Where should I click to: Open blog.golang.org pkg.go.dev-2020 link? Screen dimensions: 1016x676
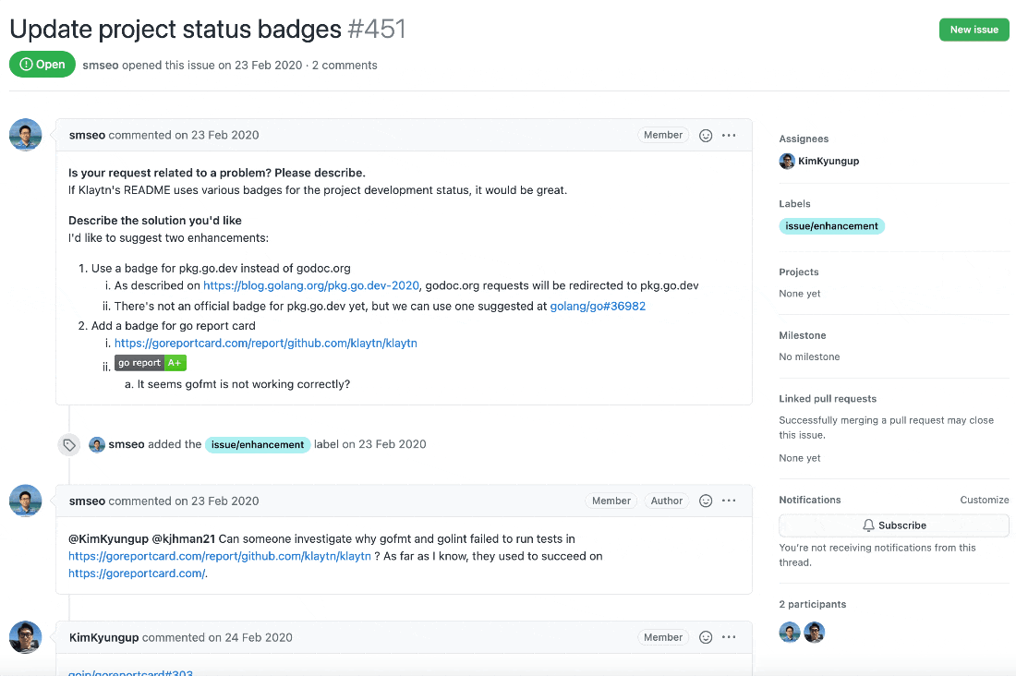pos(311,286)
